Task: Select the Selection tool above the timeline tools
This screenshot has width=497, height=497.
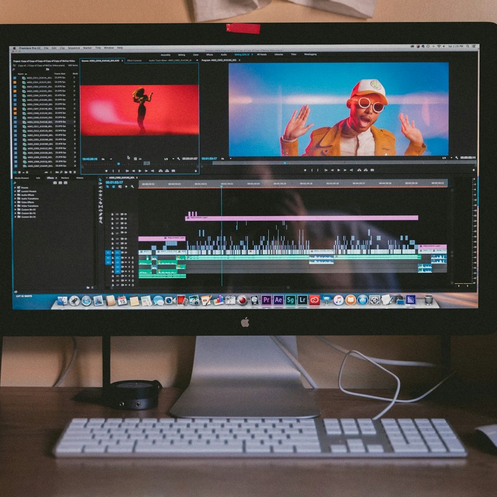Action: [101, 180]
